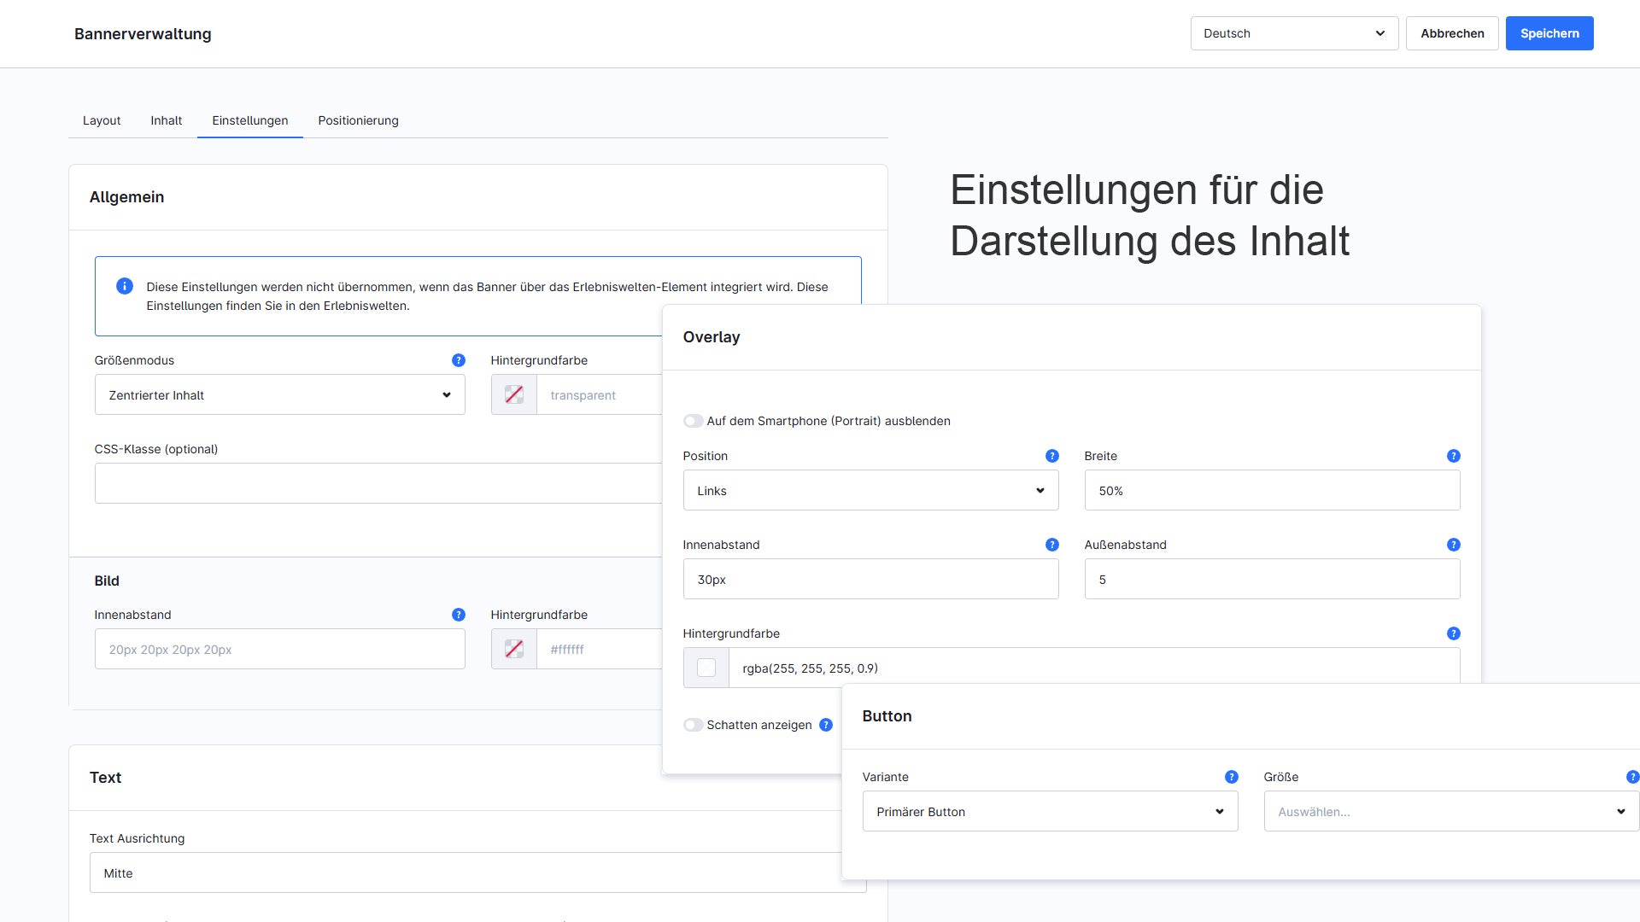The image size is (1640, 922).
Task: Click the Button section heading
Action: [887, 716]
